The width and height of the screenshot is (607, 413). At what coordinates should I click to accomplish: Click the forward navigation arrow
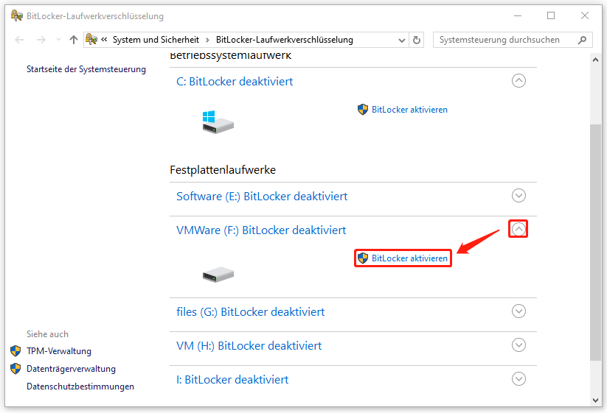41,40
